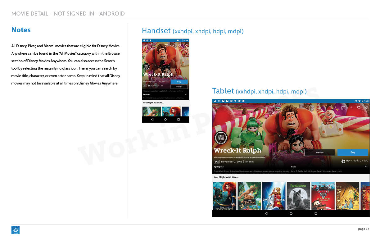Click "You Might Also Like..." on the handset
Viewport: 380px width, 246px height.
(x=153, y=102)
